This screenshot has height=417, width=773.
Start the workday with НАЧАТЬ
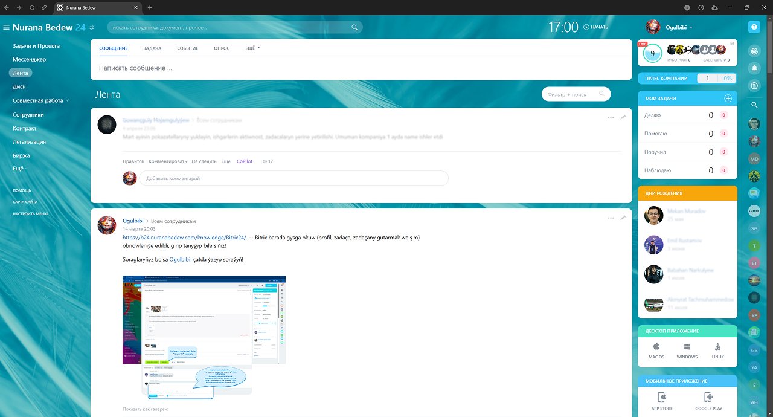point(595,27)
